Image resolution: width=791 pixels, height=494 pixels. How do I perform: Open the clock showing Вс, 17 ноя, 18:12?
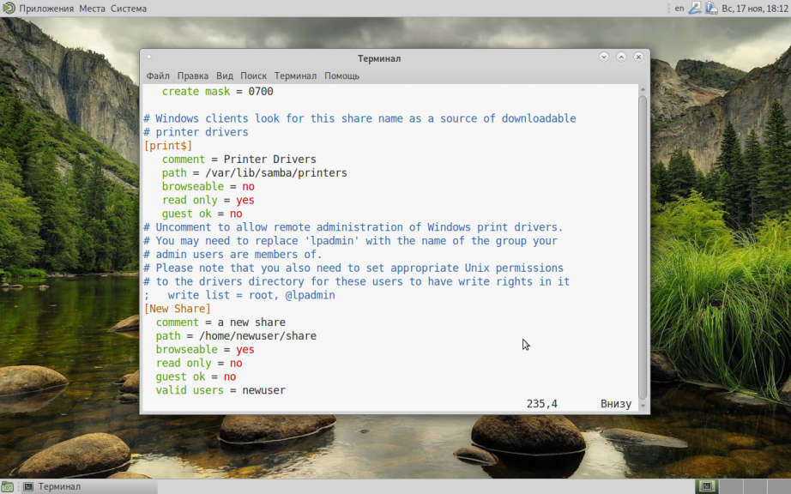[755, 9]
